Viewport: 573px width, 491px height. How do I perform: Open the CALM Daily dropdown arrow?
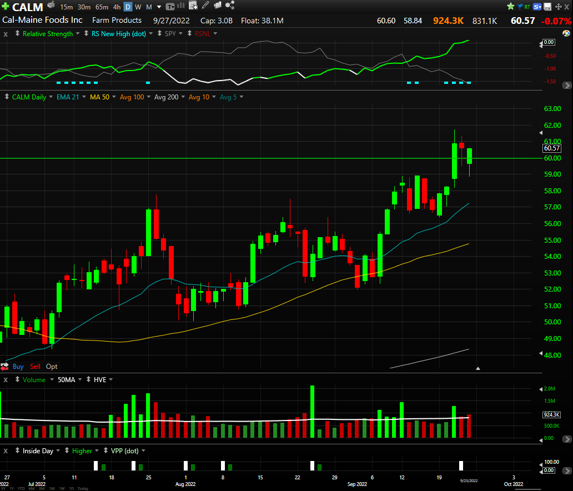[51, 97]
